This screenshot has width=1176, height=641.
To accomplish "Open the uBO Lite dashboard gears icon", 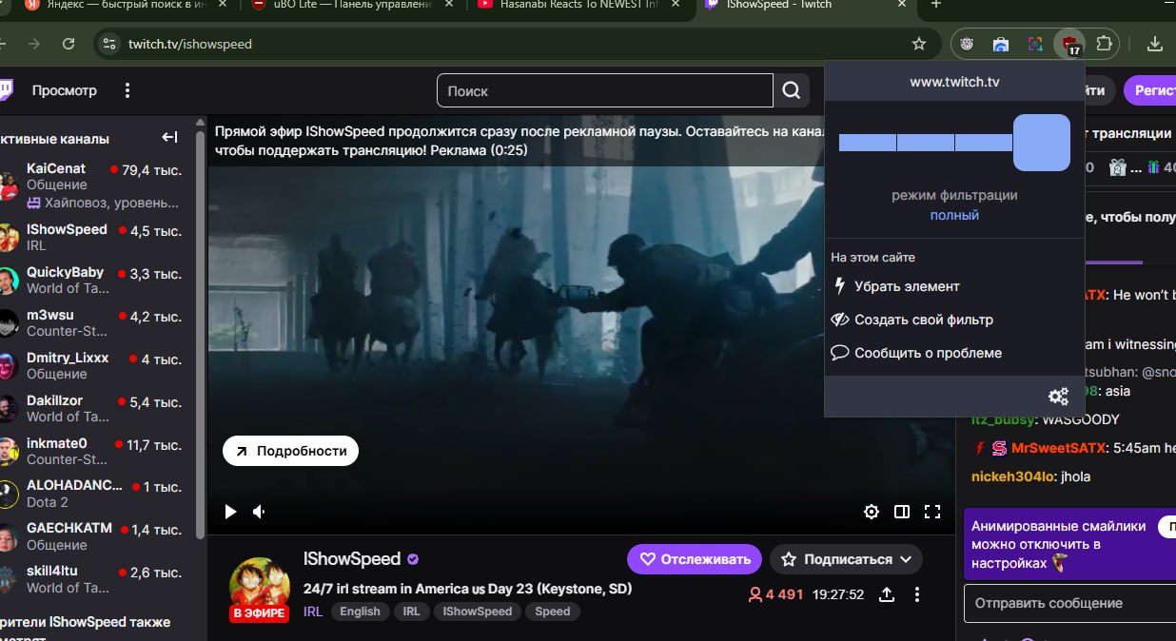I will coord(1058,397).
